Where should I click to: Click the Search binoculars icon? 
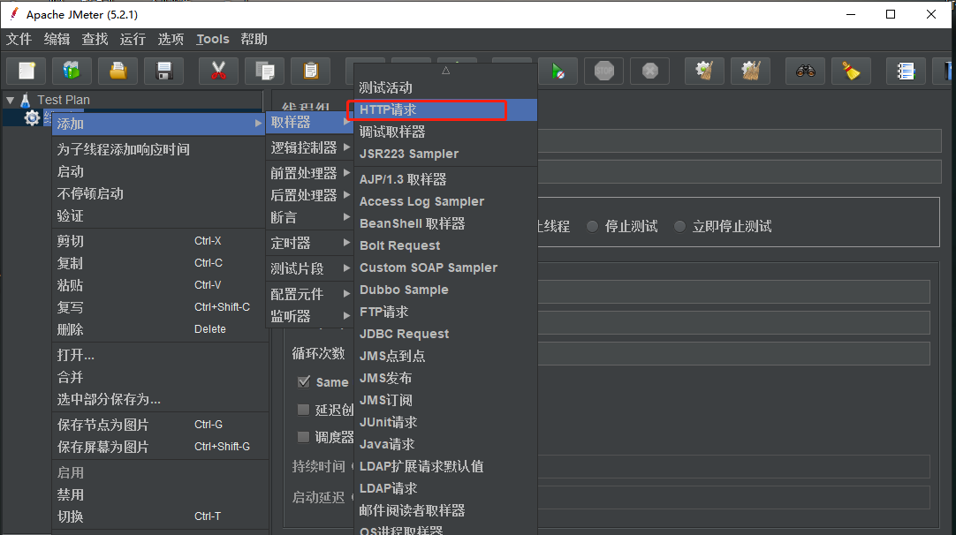point(805,71)
